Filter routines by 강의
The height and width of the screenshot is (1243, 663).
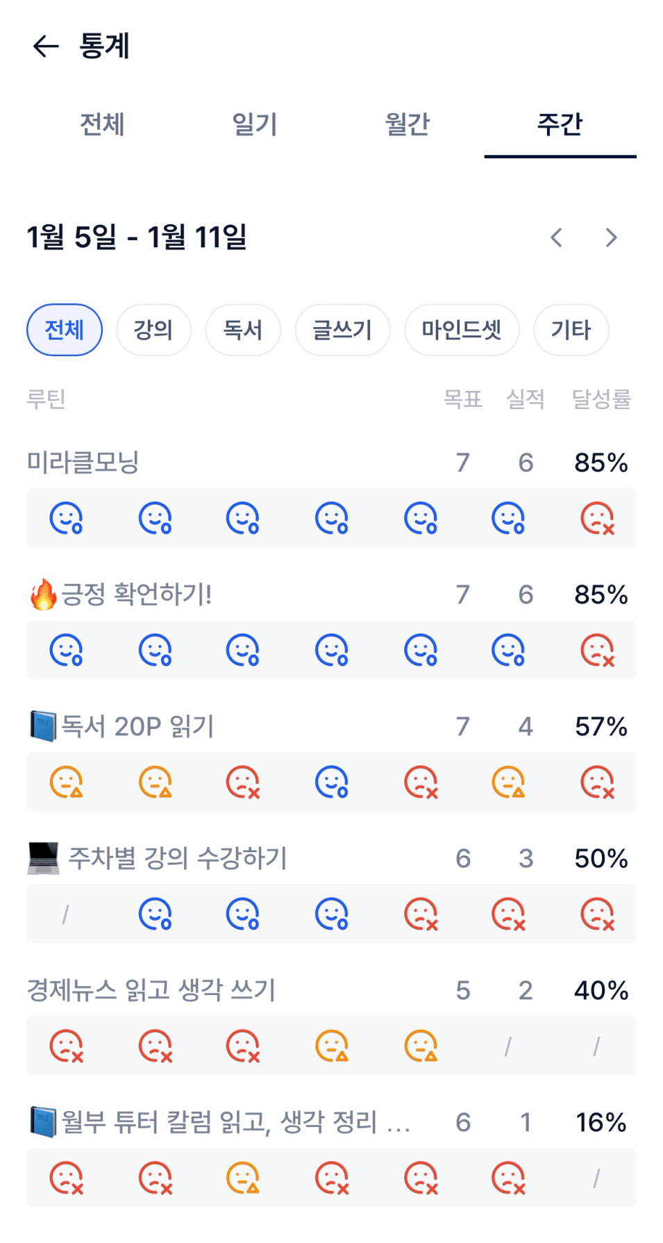point(153,330)
